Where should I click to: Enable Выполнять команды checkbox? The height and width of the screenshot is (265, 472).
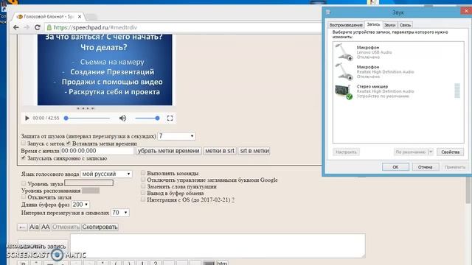tap(143, 173)
